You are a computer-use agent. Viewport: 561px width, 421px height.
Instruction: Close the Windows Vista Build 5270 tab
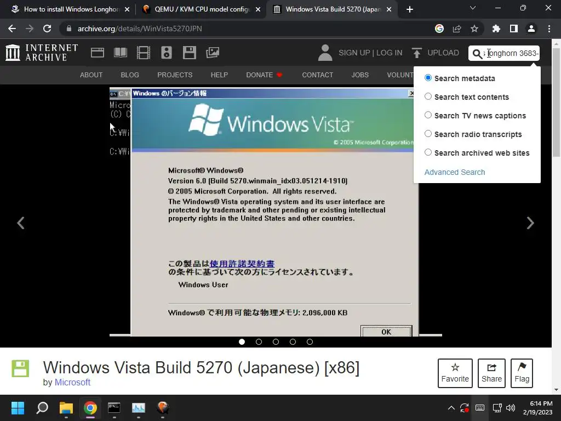[390, 9]
